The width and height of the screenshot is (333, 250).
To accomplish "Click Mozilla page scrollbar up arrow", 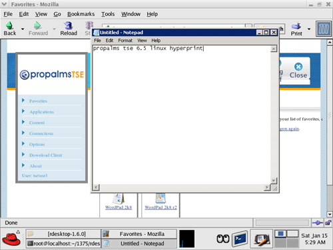I will tap(330, 42).
